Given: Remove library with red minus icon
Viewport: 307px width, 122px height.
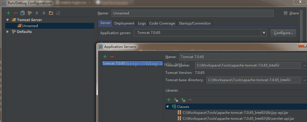Looking at the screenshot, I should click(x=190, y=100).
